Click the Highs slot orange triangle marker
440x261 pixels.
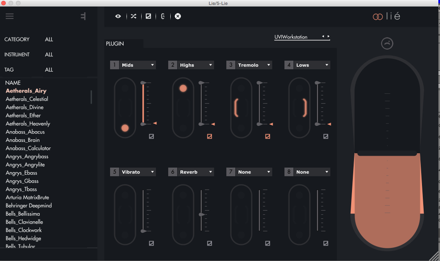click(x=213, y=124)
